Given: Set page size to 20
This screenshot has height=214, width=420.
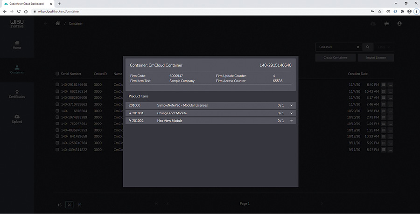Looking at the screenshot, I should [x=70, y=205].
